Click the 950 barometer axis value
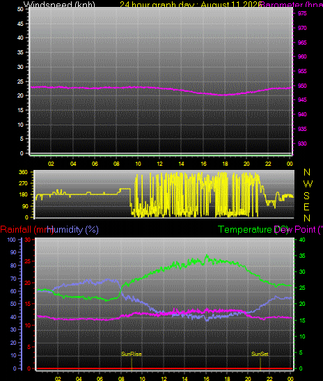 pyautogui.click(x=302, y=86)
